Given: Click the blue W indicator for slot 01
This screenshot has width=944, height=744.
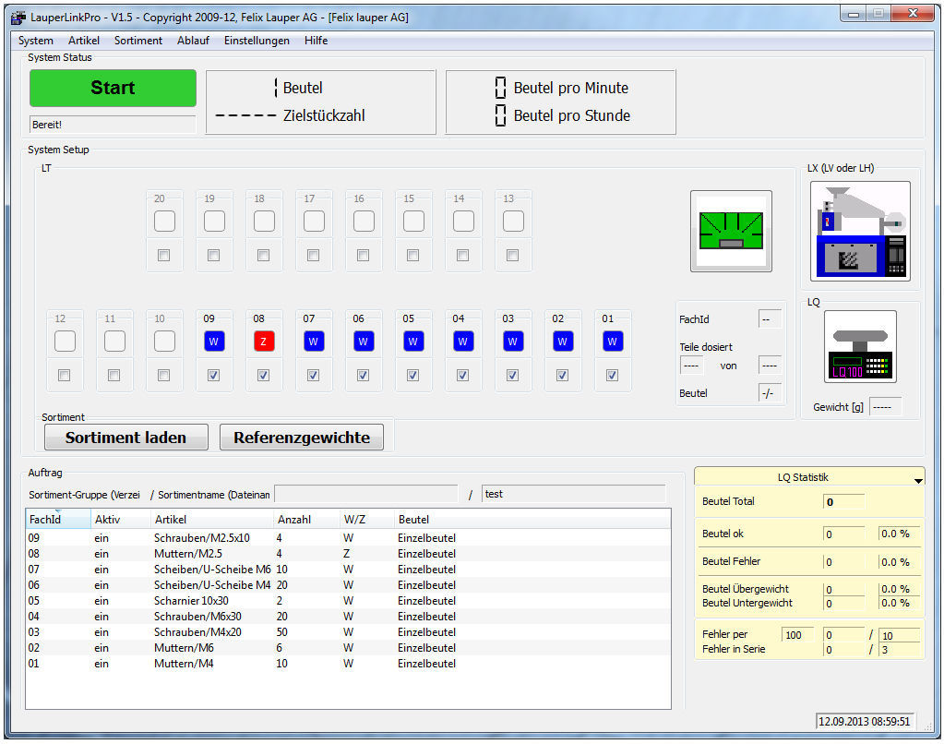Looking at the screenshot, I should pos(613,341).
